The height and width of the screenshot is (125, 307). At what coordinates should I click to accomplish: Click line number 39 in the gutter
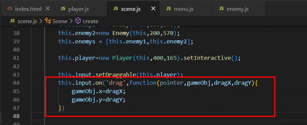coord(17,42)
